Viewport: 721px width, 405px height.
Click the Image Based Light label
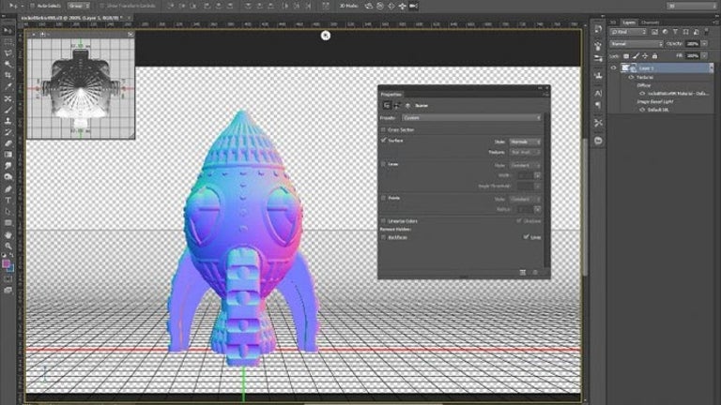655,101
